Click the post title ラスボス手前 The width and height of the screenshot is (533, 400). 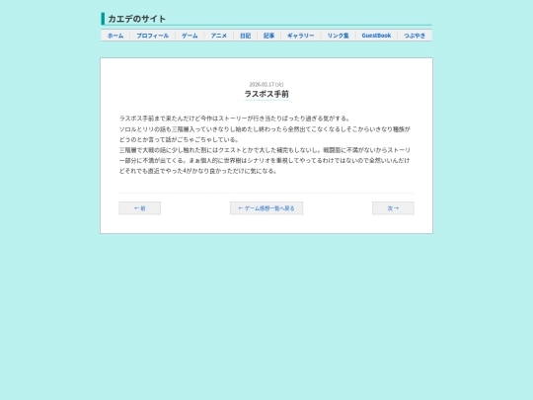(x=266, y=94)
